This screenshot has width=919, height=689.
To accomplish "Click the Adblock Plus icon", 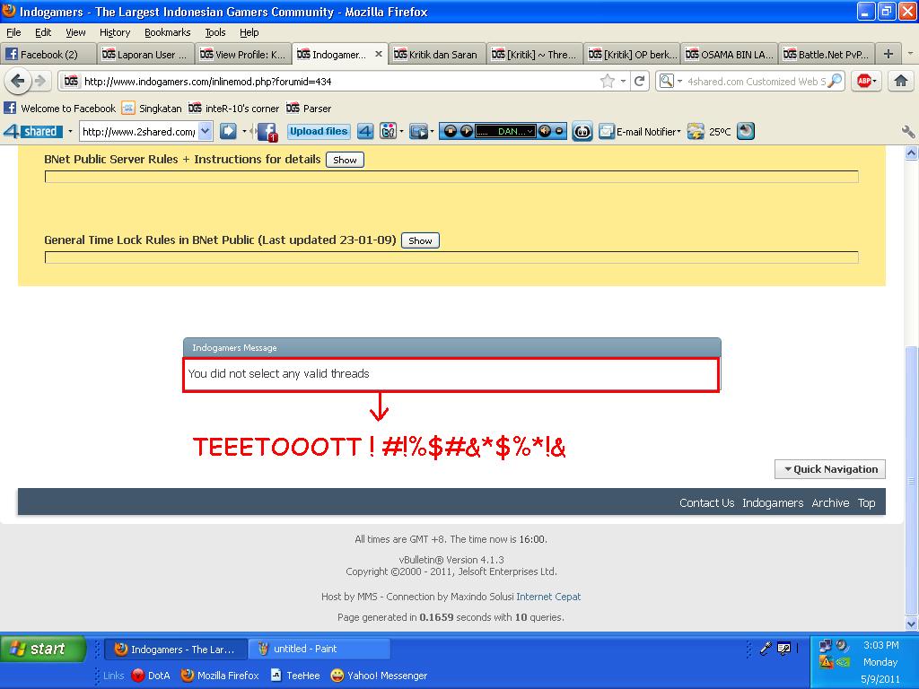I will point(864,81).
